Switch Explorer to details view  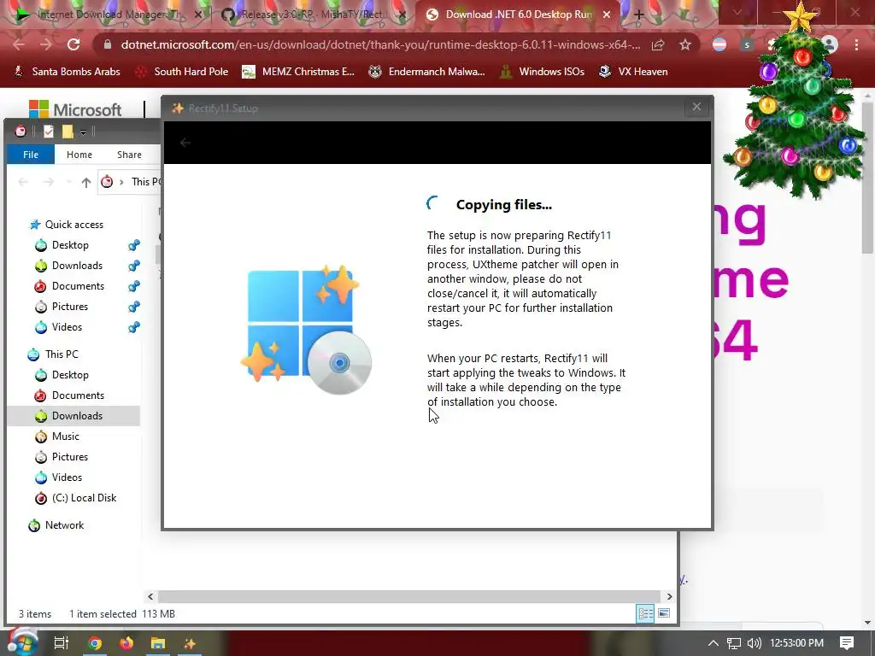pyautogui.click(x=646, y=613)
